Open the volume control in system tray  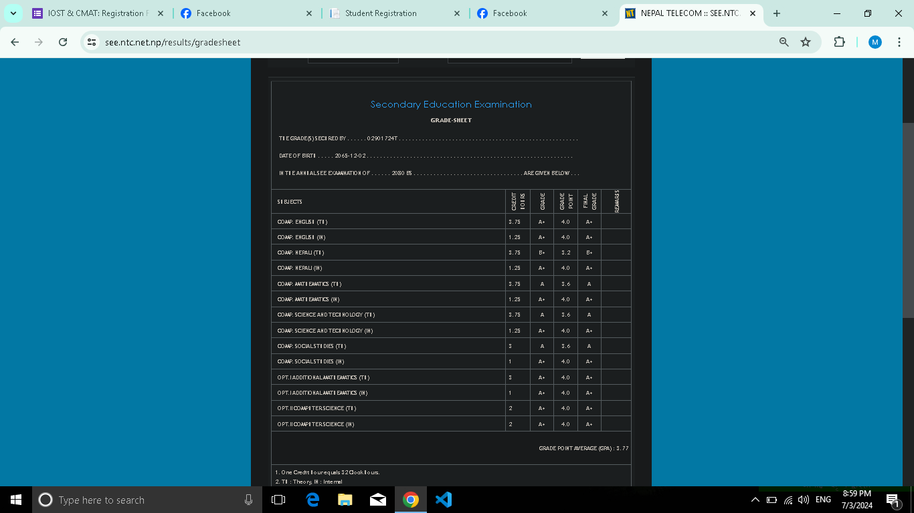804,500
